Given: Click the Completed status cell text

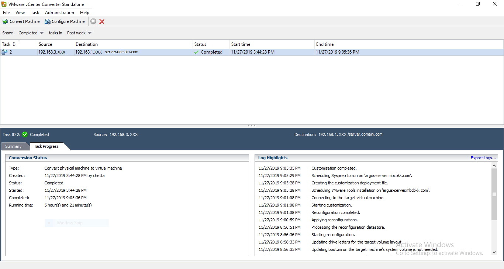Looking at the screenshot, I should 211,52.
